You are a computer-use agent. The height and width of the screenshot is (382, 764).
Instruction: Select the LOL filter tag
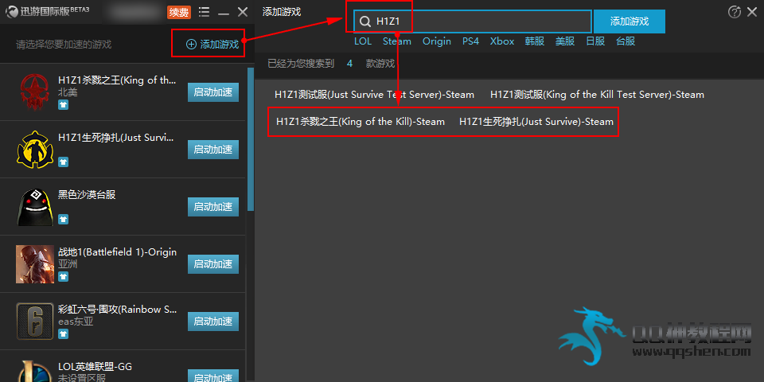(363, 41)
